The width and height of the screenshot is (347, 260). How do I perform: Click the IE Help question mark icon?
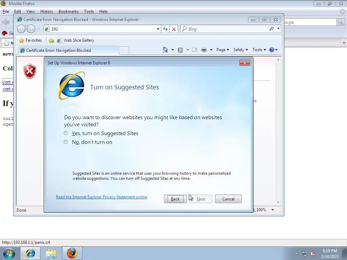pos(272,50)
